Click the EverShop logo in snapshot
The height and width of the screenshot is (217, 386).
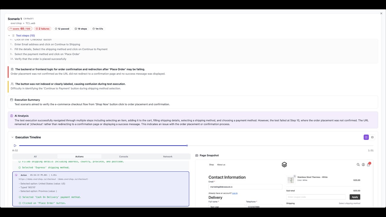[x=284, y=165]
